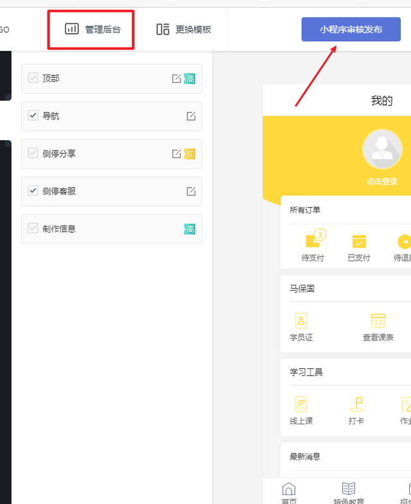Click the 高 badge on the 顶部 row
The height and width of the screenshot is (504, 411).
coord(190,79)
